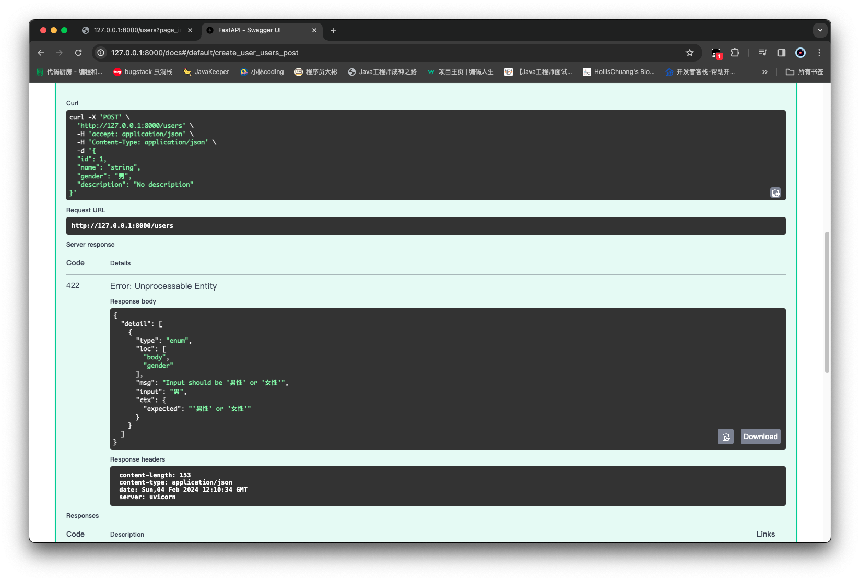Screen dimensions: 860x581
Task: Open the Extensions puzzle icon
Action: (x=735, y=53)
